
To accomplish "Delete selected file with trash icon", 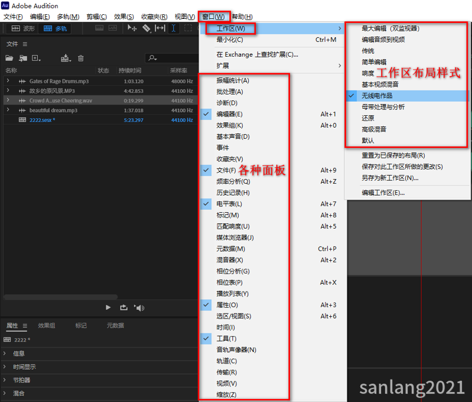I will click(81, 58).
